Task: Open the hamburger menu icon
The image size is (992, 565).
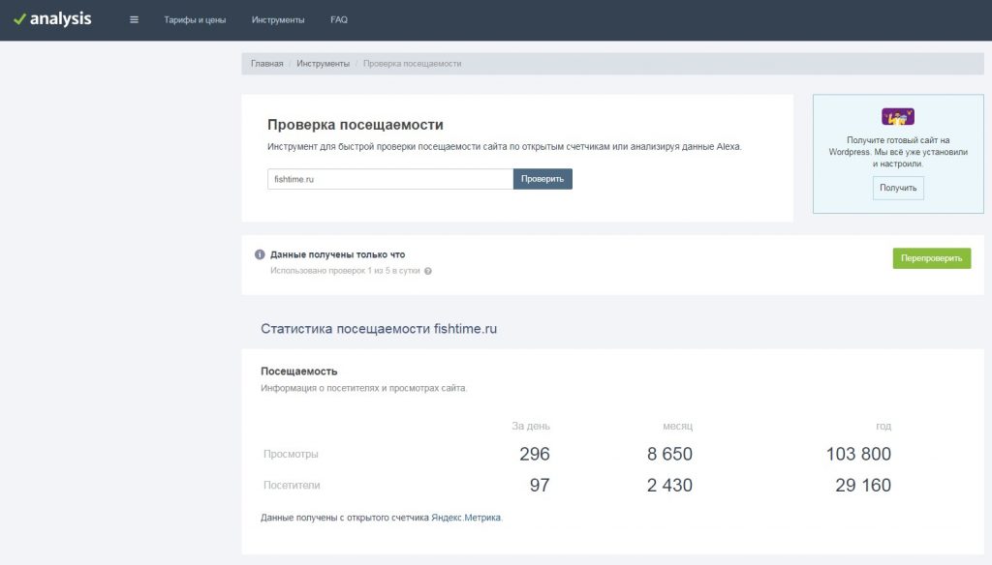Action: click(134, 19)
